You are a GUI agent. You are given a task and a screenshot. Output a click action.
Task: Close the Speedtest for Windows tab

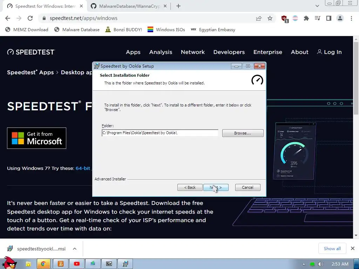click(x=81, y=6)
